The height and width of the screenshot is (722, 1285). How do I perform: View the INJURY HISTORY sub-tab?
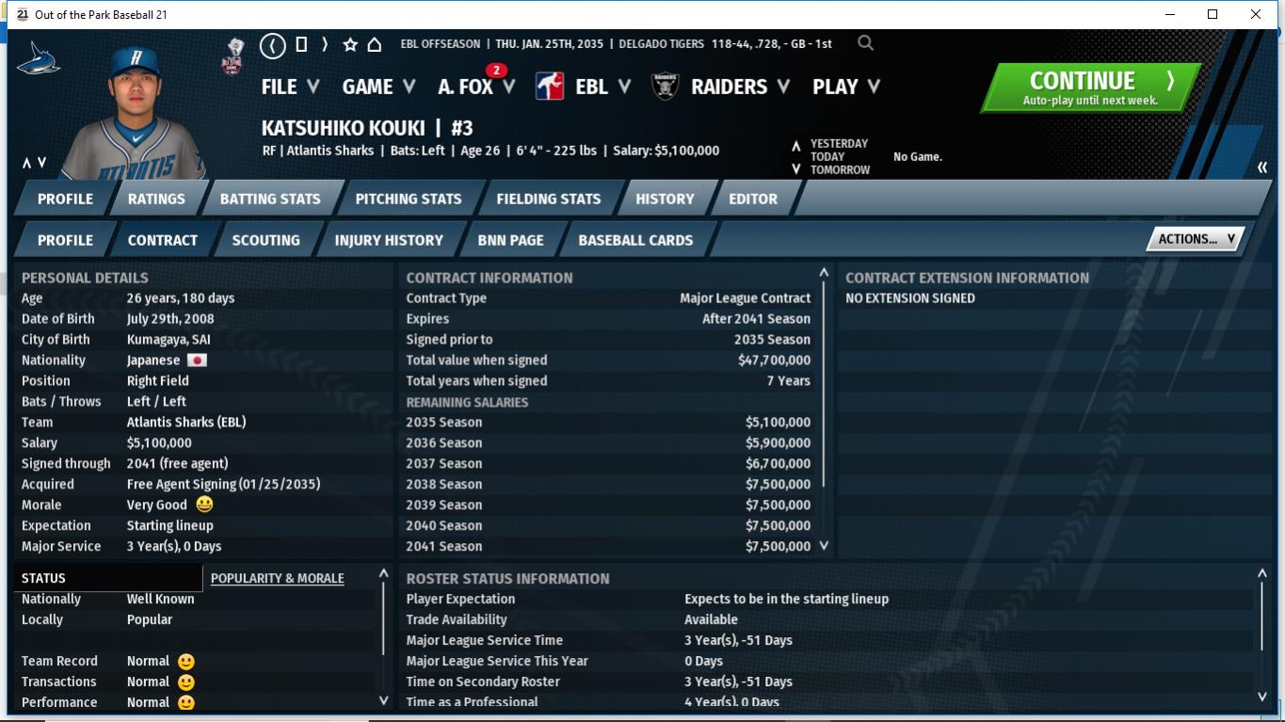389,240
